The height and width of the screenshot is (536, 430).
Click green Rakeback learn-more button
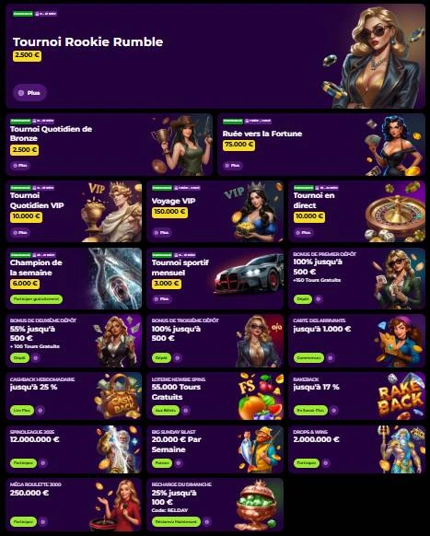(310, 410)
